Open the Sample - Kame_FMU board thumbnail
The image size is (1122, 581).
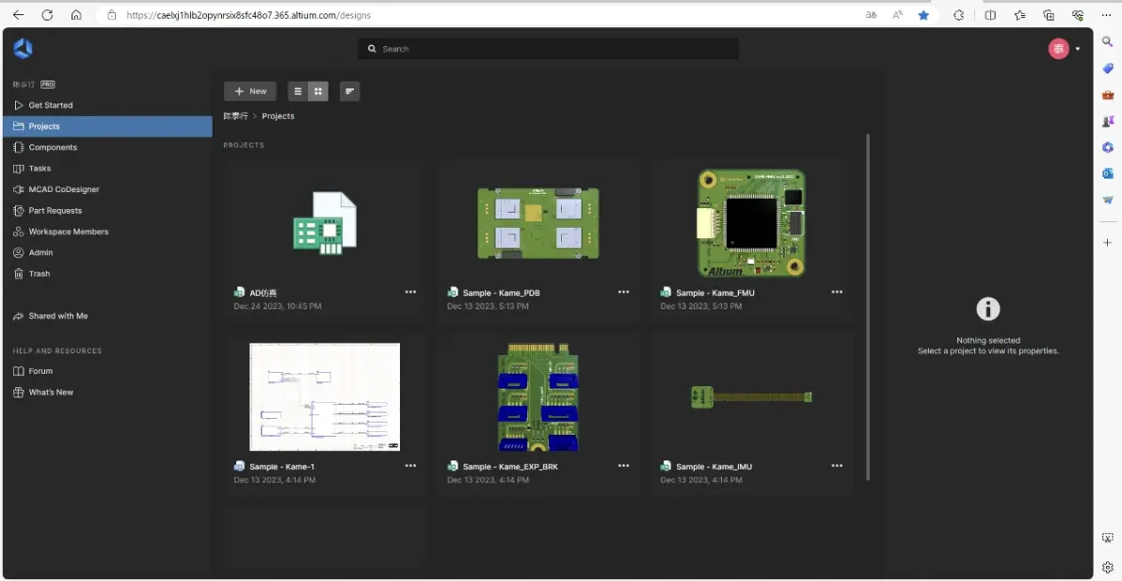pyautogui.click(x=751, y=223)
